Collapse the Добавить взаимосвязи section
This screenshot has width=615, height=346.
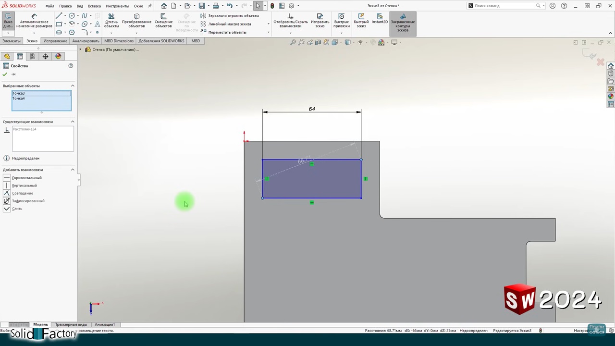pos(73,170)
